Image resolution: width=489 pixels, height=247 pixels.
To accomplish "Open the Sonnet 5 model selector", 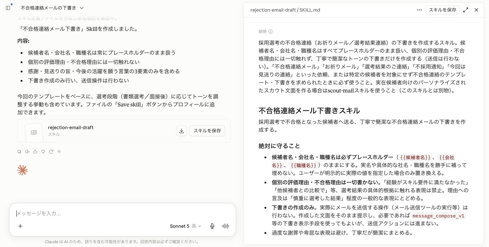I will (186, 226).
